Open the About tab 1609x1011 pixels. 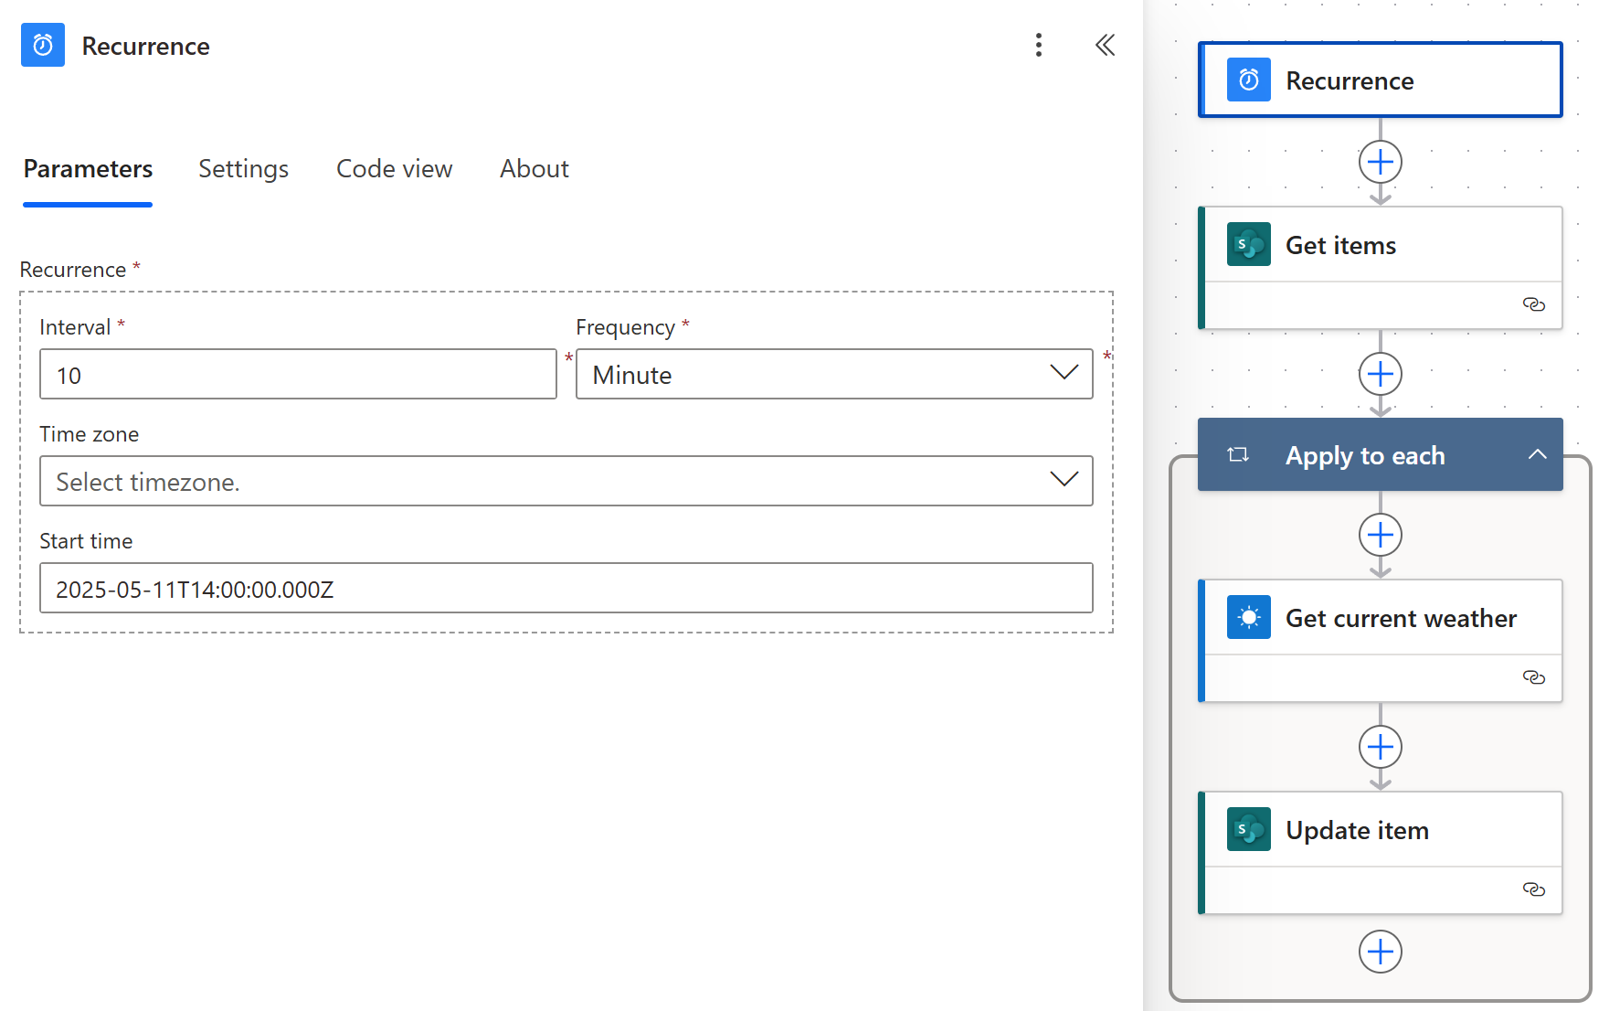[534, 169]
